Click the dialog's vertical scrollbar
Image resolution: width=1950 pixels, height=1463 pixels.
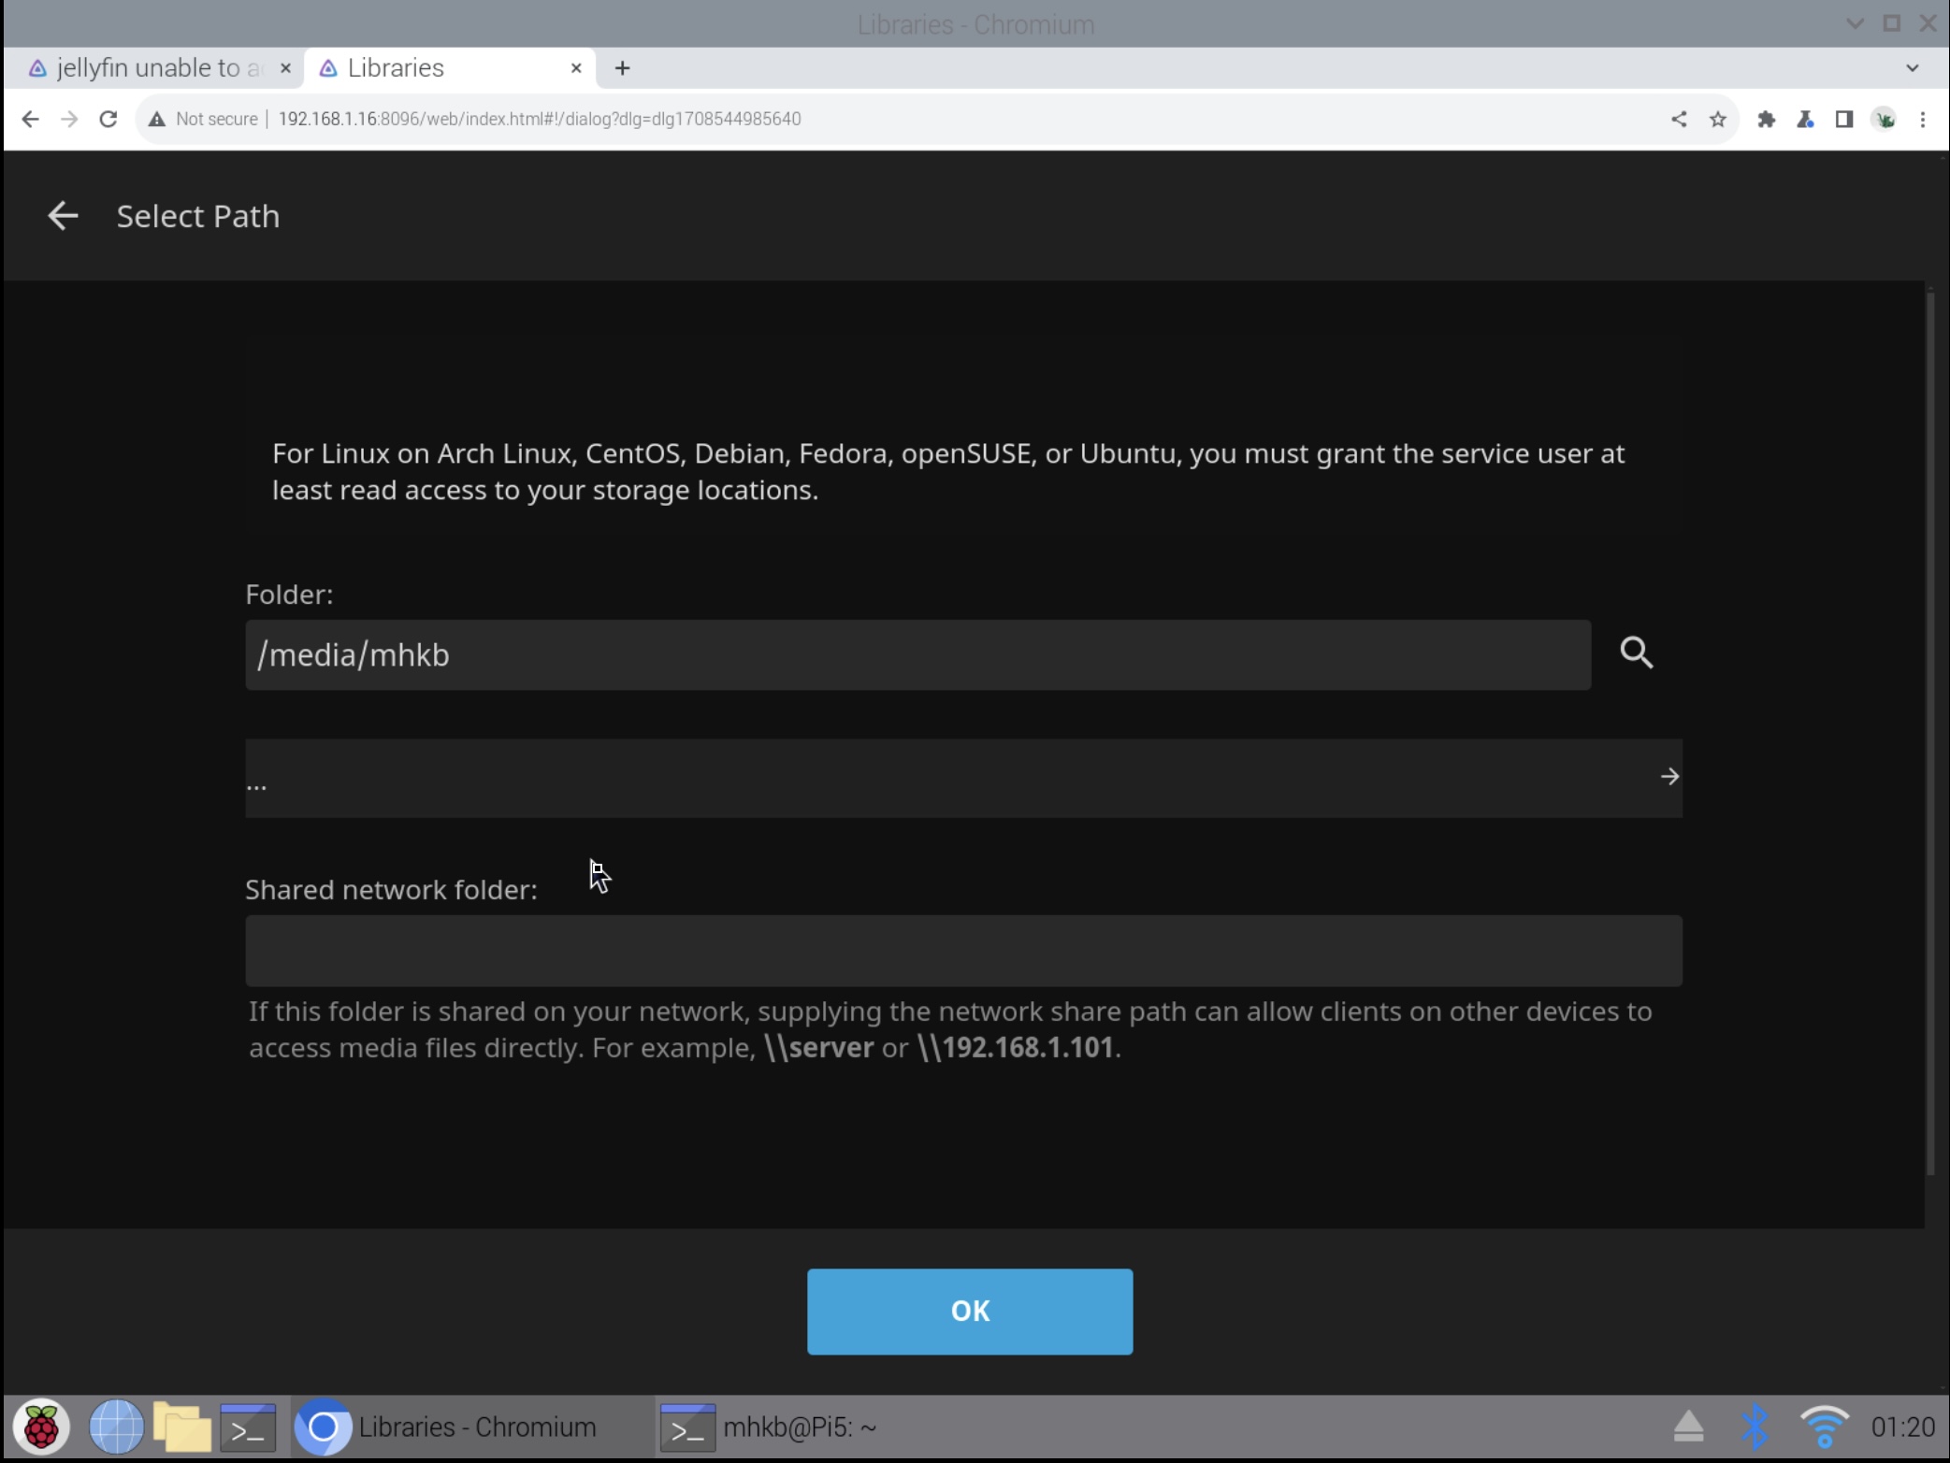[x=1930, y=729]
